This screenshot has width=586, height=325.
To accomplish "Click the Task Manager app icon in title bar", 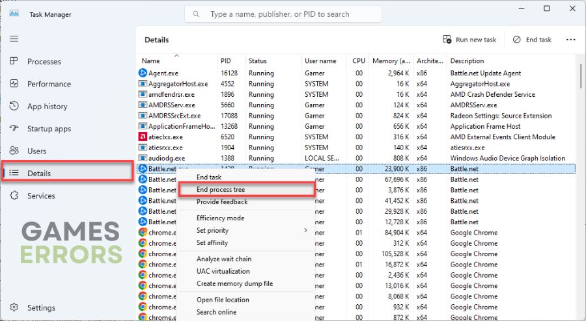I will (14, 14).
